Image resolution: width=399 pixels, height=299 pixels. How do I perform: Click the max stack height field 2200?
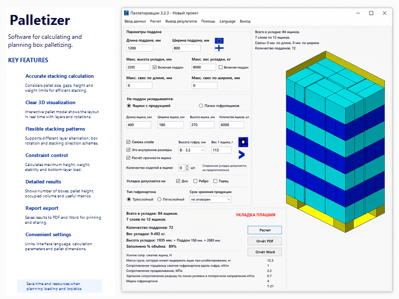pyautogui.click(x=138, y=67)
